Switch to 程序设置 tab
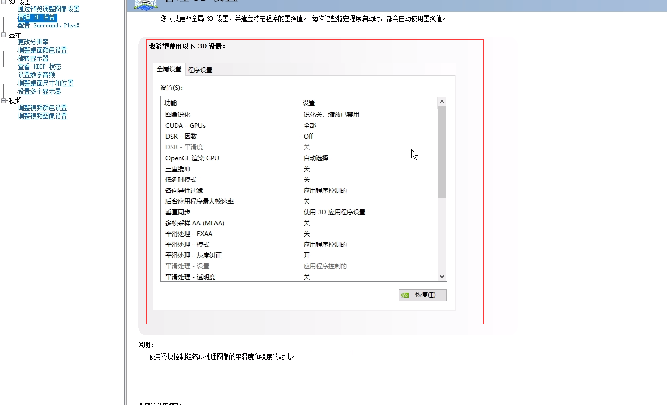Viewport: 667px width, 405px height. 200,70
